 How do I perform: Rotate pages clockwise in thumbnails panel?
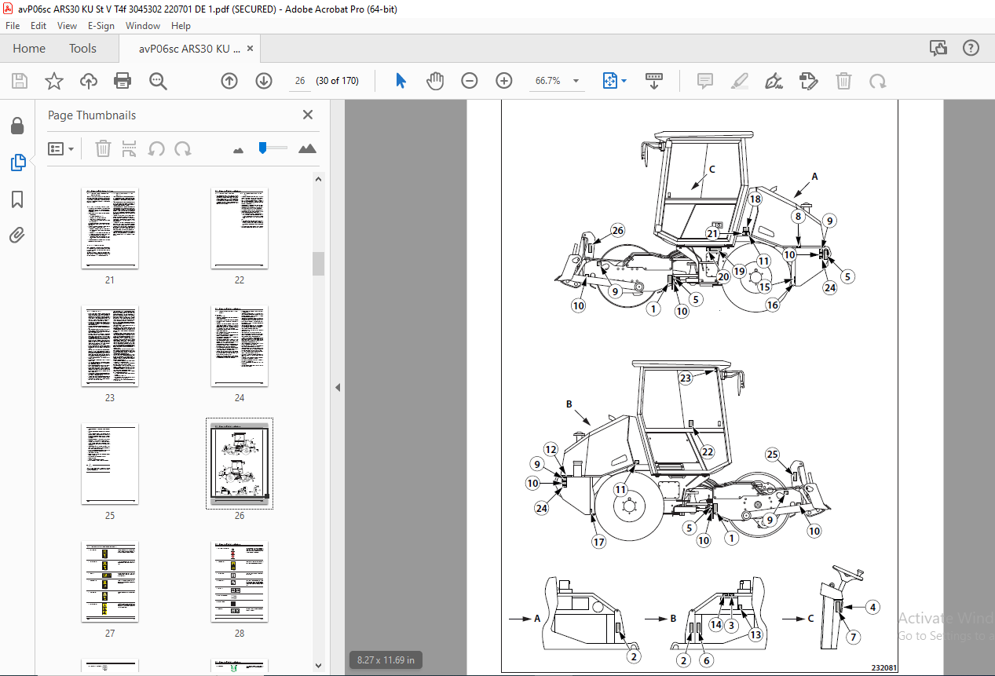pyautogui.click(x=183, y=148)
